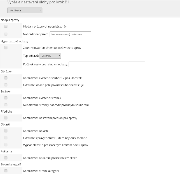
Task: Enable Kontrolovat existenci souborů v poli Obrázek
Action: click(x=6, y=78)
